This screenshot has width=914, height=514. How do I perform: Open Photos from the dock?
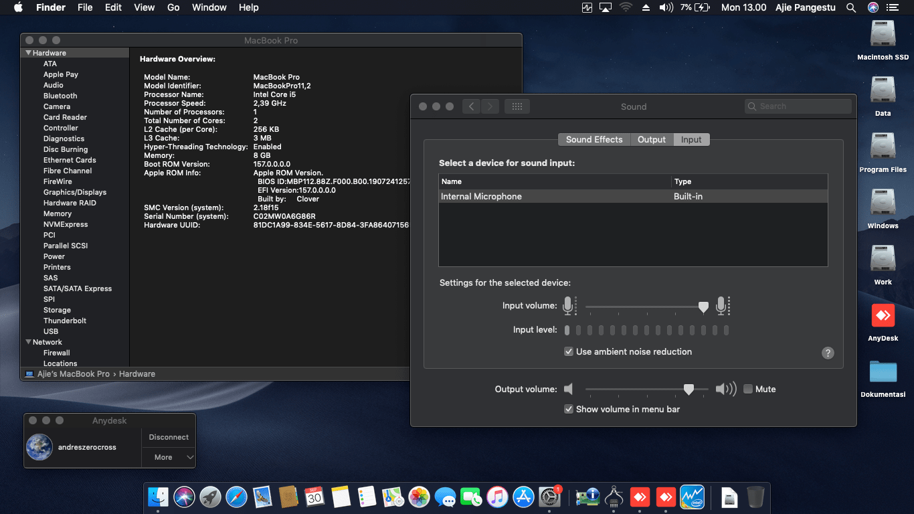pos(419,497)
